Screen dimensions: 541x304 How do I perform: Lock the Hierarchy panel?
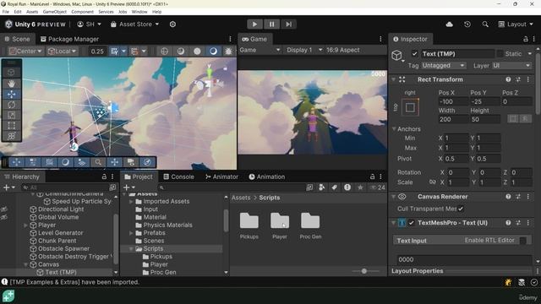(x=104, y=176)
